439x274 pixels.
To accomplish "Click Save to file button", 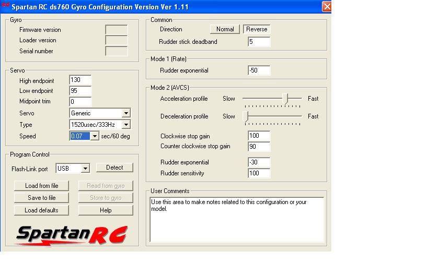I will click(x=42, y=198).
